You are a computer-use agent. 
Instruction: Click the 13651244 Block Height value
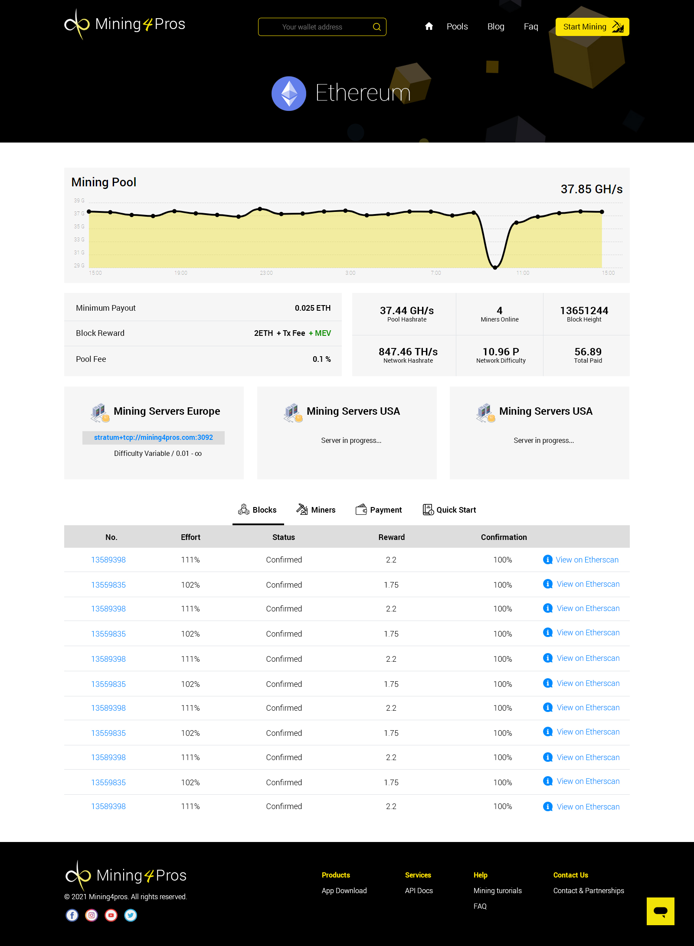pos(584,311)
